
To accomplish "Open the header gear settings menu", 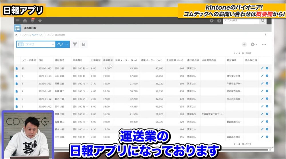I will (212, 21).
